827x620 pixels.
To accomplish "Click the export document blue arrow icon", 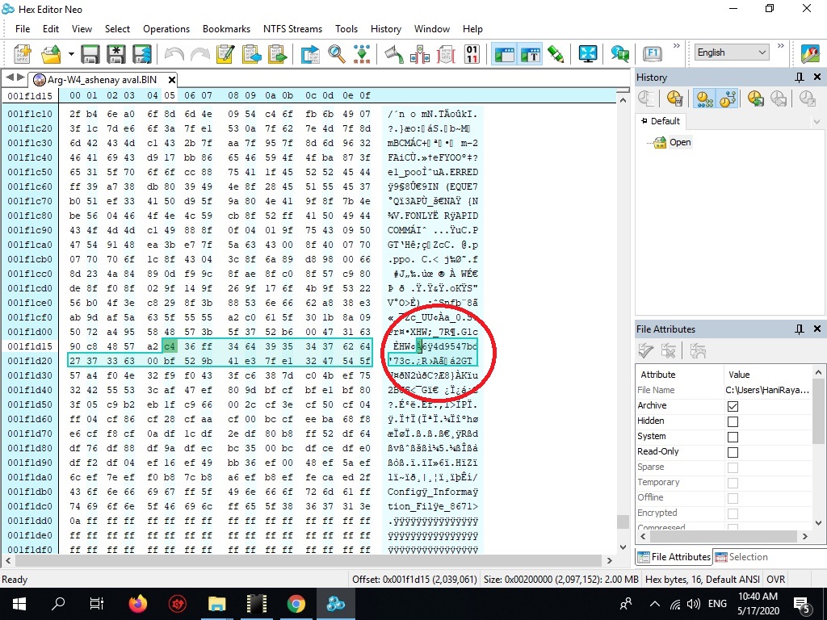I will coord(310,54).
